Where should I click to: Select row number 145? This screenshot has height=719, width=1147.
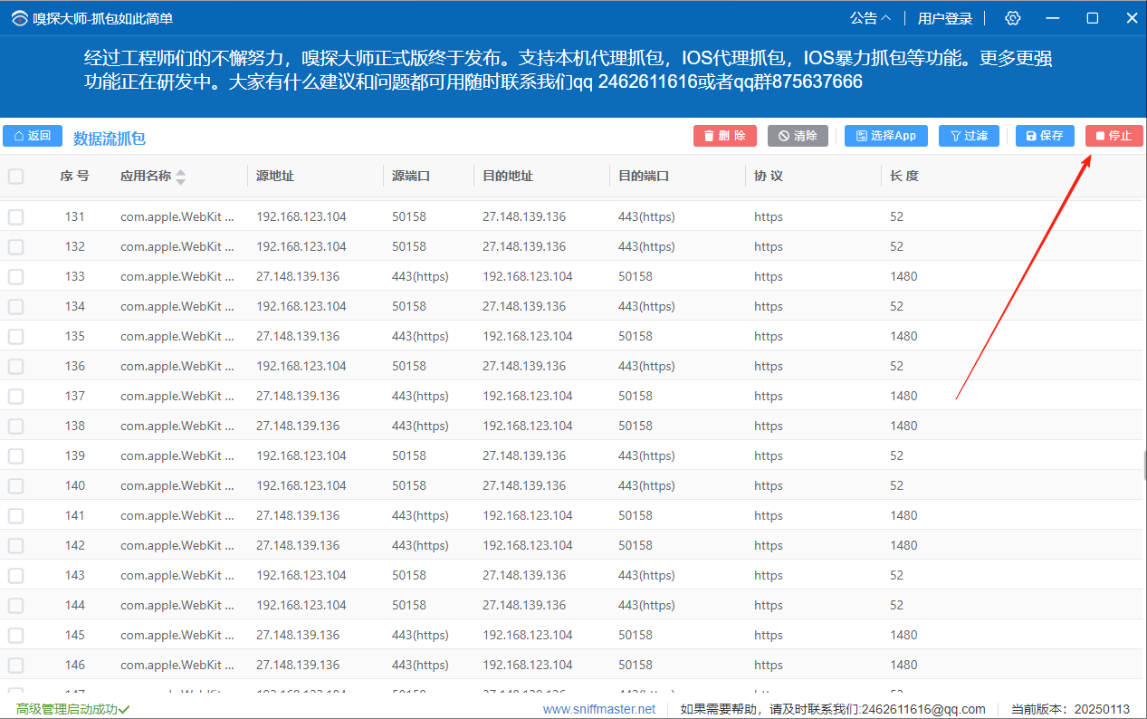(x=75, y=636)
